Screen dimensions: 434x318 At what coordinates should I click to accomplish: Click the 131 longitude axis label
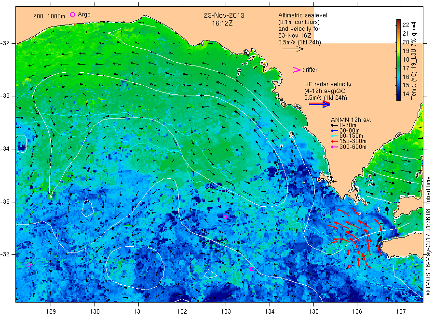[138, 312]
